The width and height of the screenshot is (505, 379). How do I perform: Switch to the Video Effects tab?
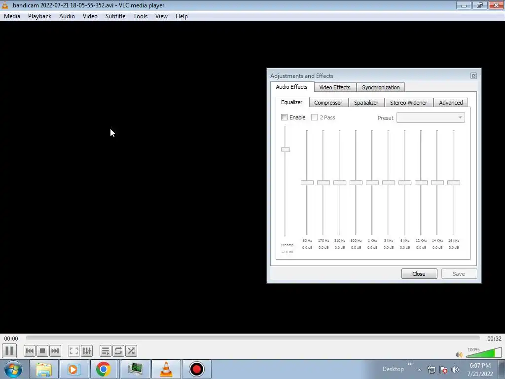(x=335, y=87)
